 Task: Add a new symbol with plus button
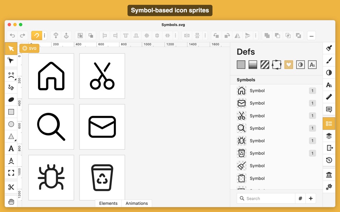pos(310,198)
